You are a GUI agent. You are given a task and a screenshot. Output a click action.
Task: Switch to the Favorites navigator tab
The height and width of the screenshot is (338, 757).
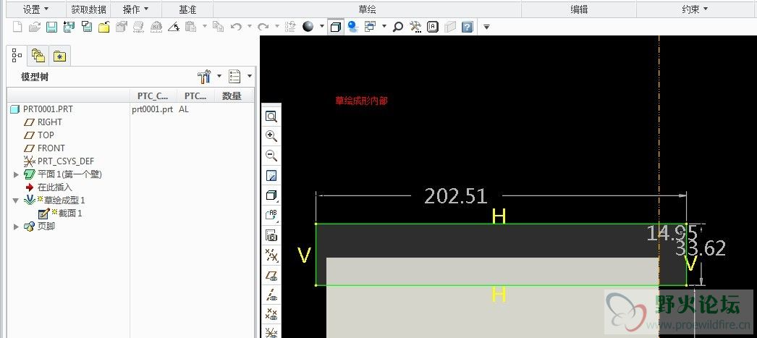click(x=60, y=56)
